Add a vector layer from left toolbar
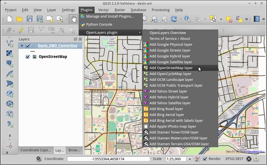The width and height of the screenshot is (267, 165). coord(10,43)
